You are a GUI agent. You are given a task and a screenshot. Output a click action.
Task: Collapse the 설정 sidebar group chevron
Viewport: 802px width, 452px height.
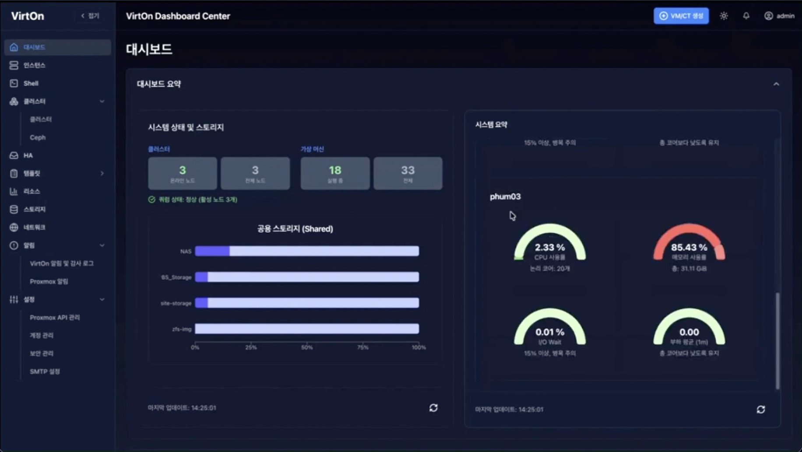tap(102, 300)
